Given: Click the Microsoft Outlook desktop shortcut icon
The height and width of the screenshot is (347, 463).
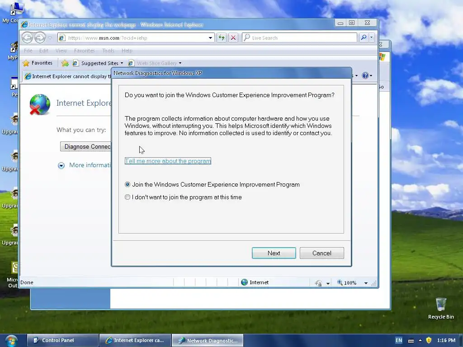Looking at the screenshot, I should (x=13, y=274).
